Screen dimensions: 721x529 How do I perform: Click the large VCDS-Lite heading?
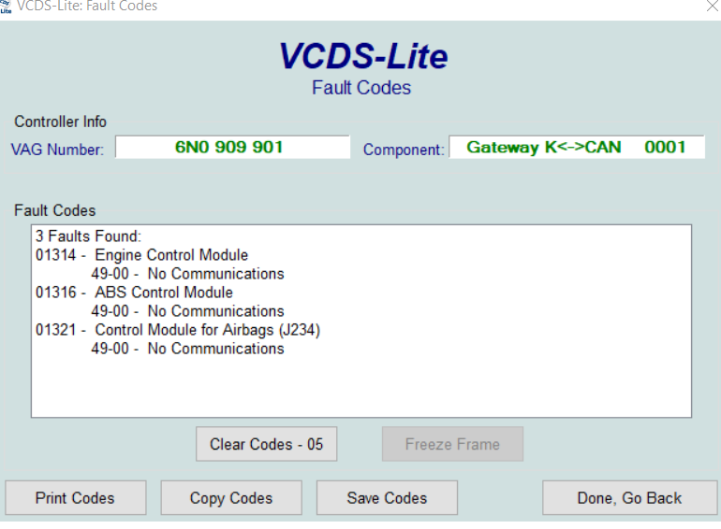pos(363,56)
